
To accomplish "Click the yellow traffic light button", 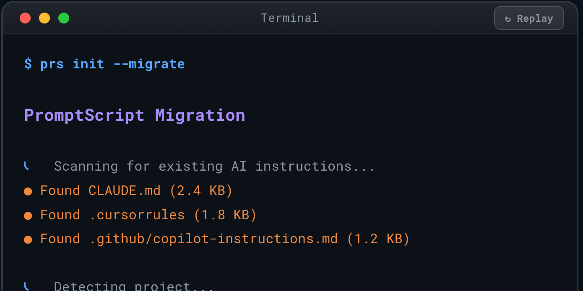I will (44, 18).
